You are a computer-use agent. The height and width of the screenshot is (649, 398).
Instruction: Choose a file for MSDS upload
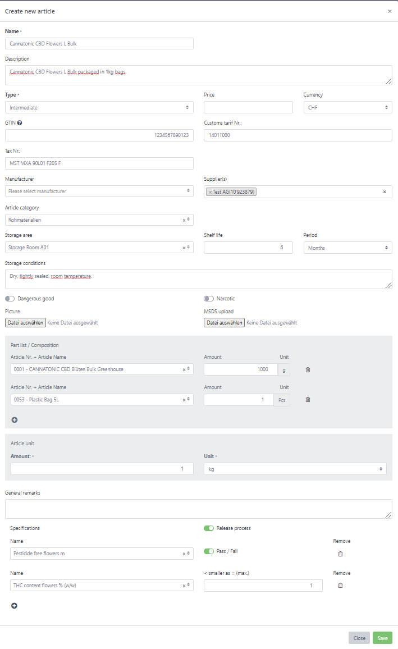[x=224, y=323]
